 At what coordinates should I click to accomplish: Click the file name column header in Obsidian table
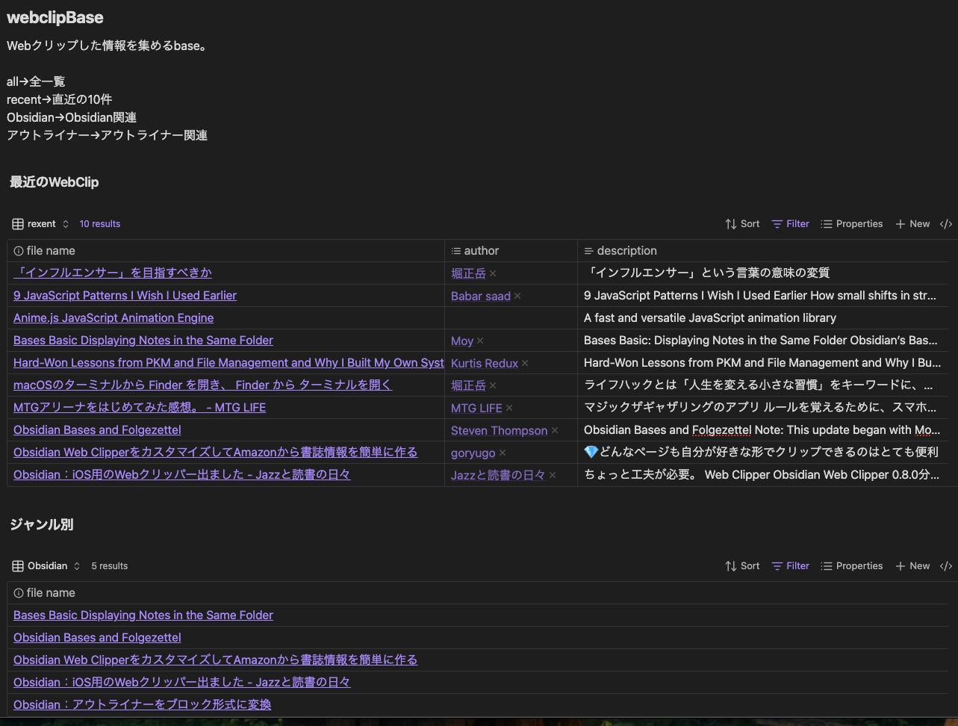click(x=478, y=593)
